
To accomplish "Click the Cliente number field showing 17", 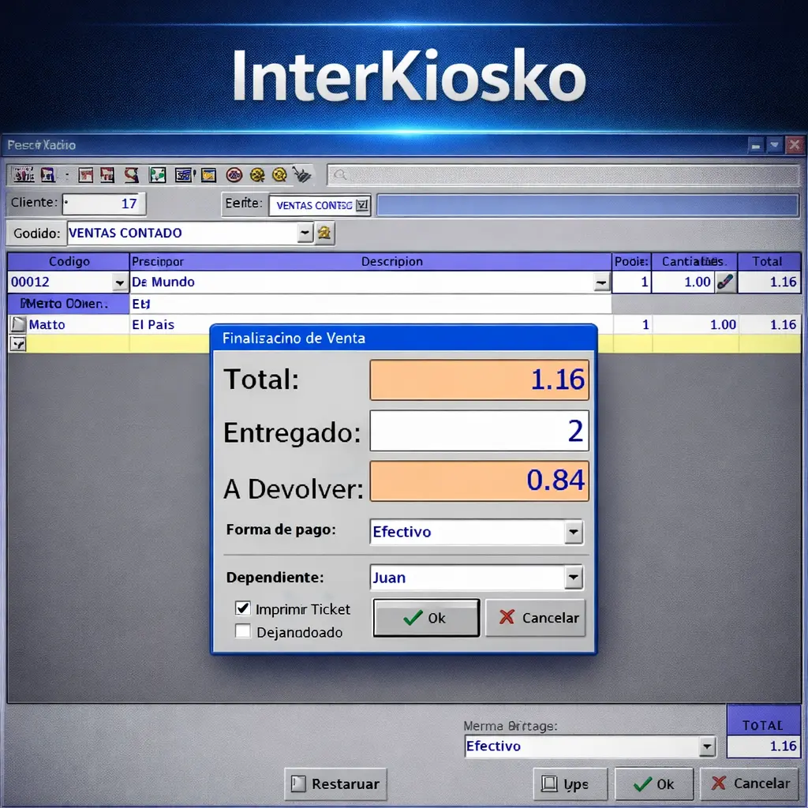I will point(104,204).
